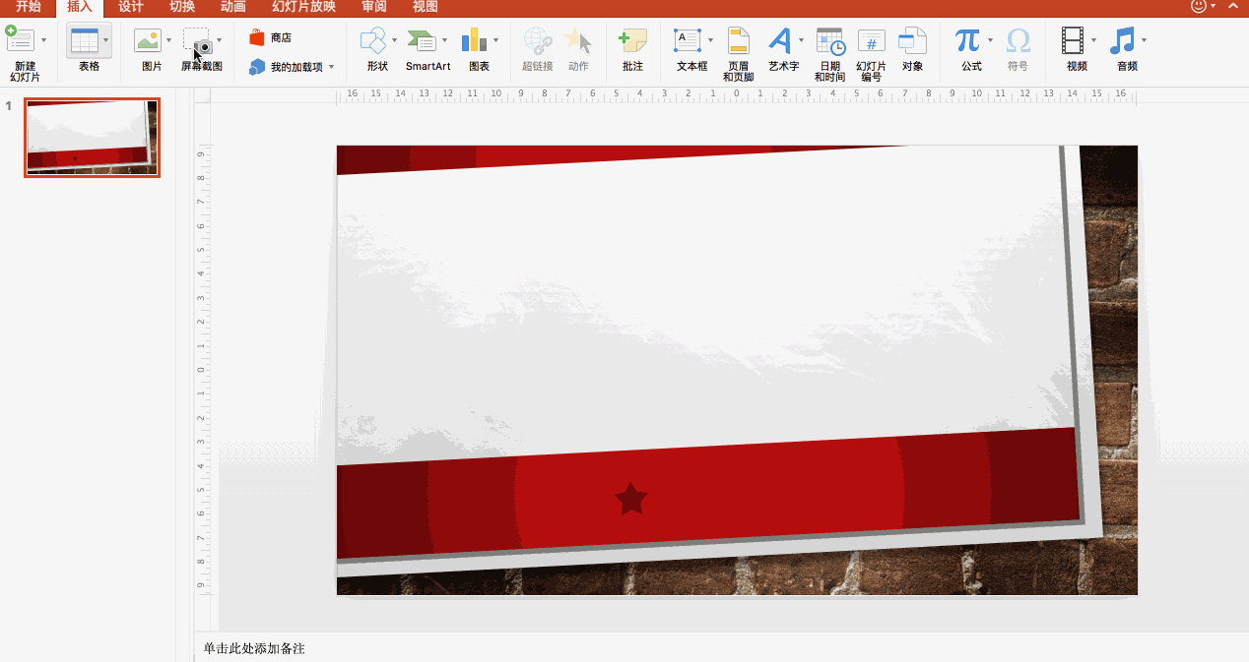This screenshot has width=1249, height=662.
Task: Click the New Slide (新建幻灯片) icon
Action: [x=20, y=39]
